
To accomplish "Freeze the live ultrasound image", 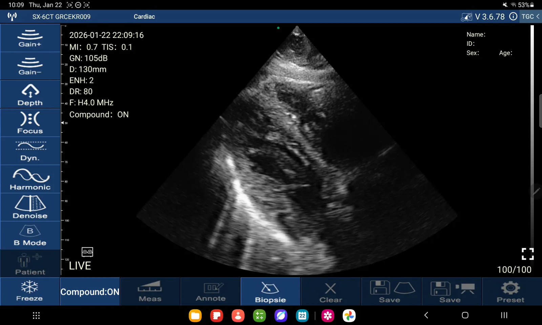I will pyautogui.click(x=30, y=291).
